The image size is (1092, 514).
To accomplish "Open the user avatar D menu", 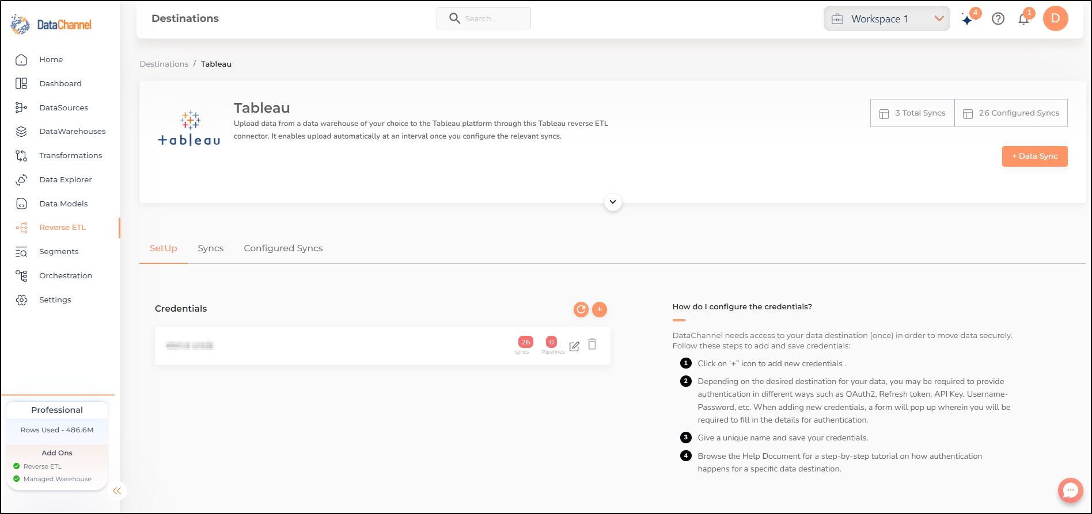I will coord(1056,18).
